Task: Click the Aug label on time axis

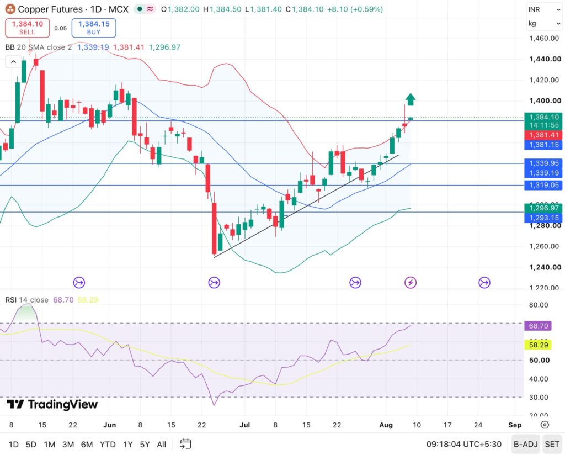Action: 386,425
